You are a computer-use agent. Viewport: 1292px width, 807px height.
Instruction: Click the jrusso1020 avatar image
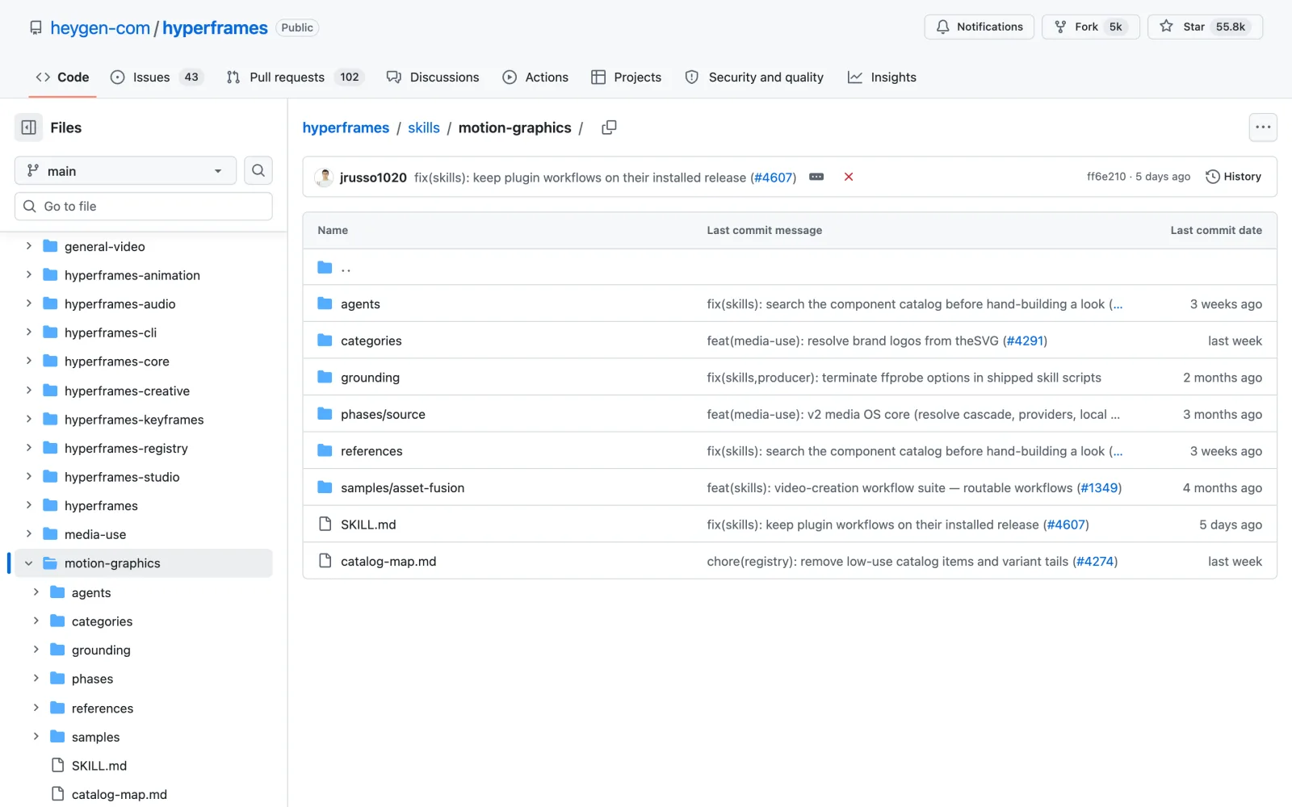pyautogui.click(x=325, y=177)
